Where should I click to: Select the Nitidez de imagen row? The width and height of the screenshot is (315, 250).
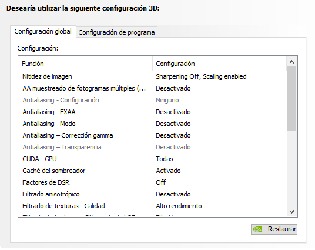[153, 76]
